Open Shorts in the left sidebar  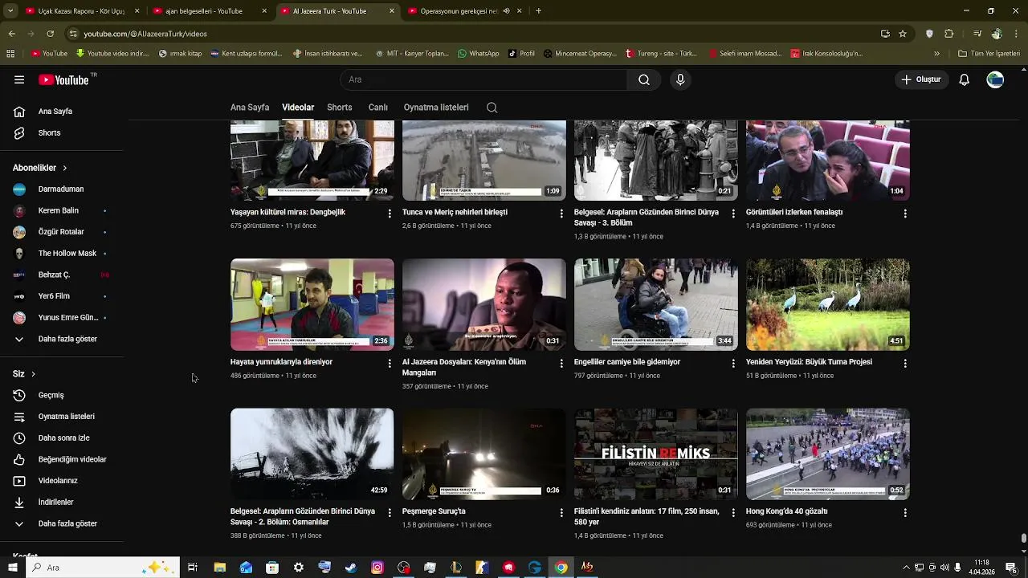tap(63, 132)
